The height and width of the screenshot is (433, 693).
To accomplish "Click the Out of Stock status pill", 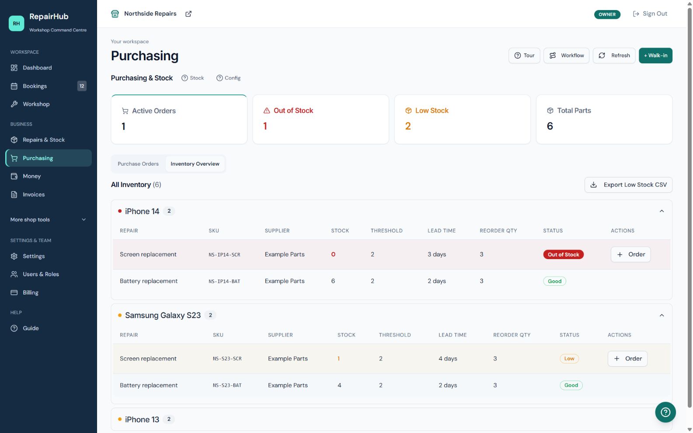I will (x=563, y=255).
